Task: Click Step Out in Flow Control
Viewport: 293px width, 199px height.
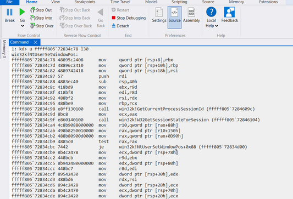Action: (41, 10)
